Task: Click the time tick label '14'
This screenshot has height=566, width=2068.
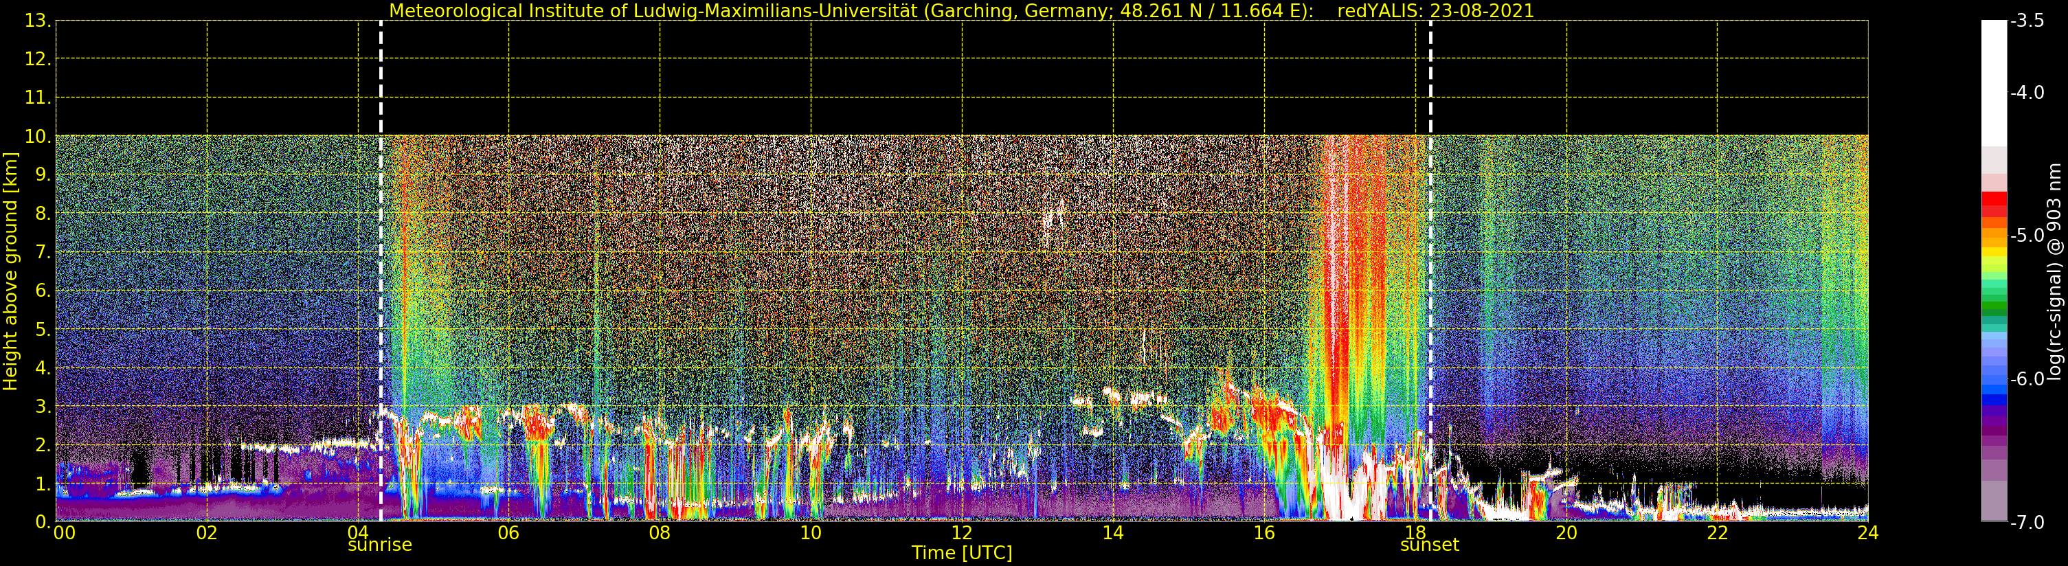Action: [1113, 533]
